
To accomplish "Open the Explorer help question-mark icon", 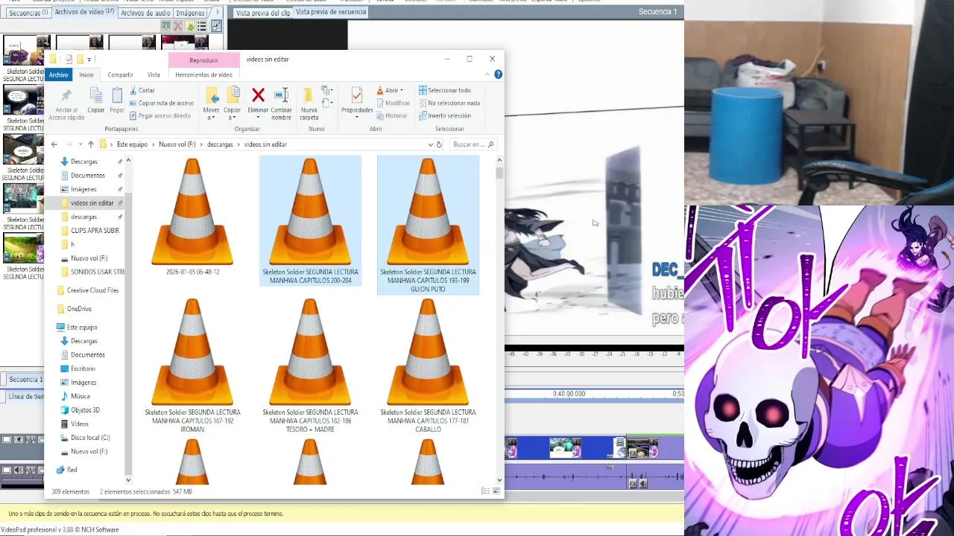I will [x=498, y=74].
